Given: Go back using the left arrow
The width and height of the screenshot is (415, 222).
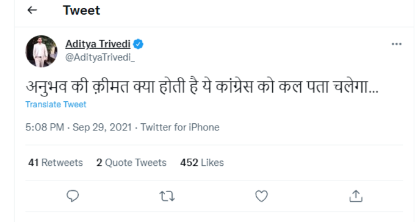Looking at the screenshot, I should (32, 10).
